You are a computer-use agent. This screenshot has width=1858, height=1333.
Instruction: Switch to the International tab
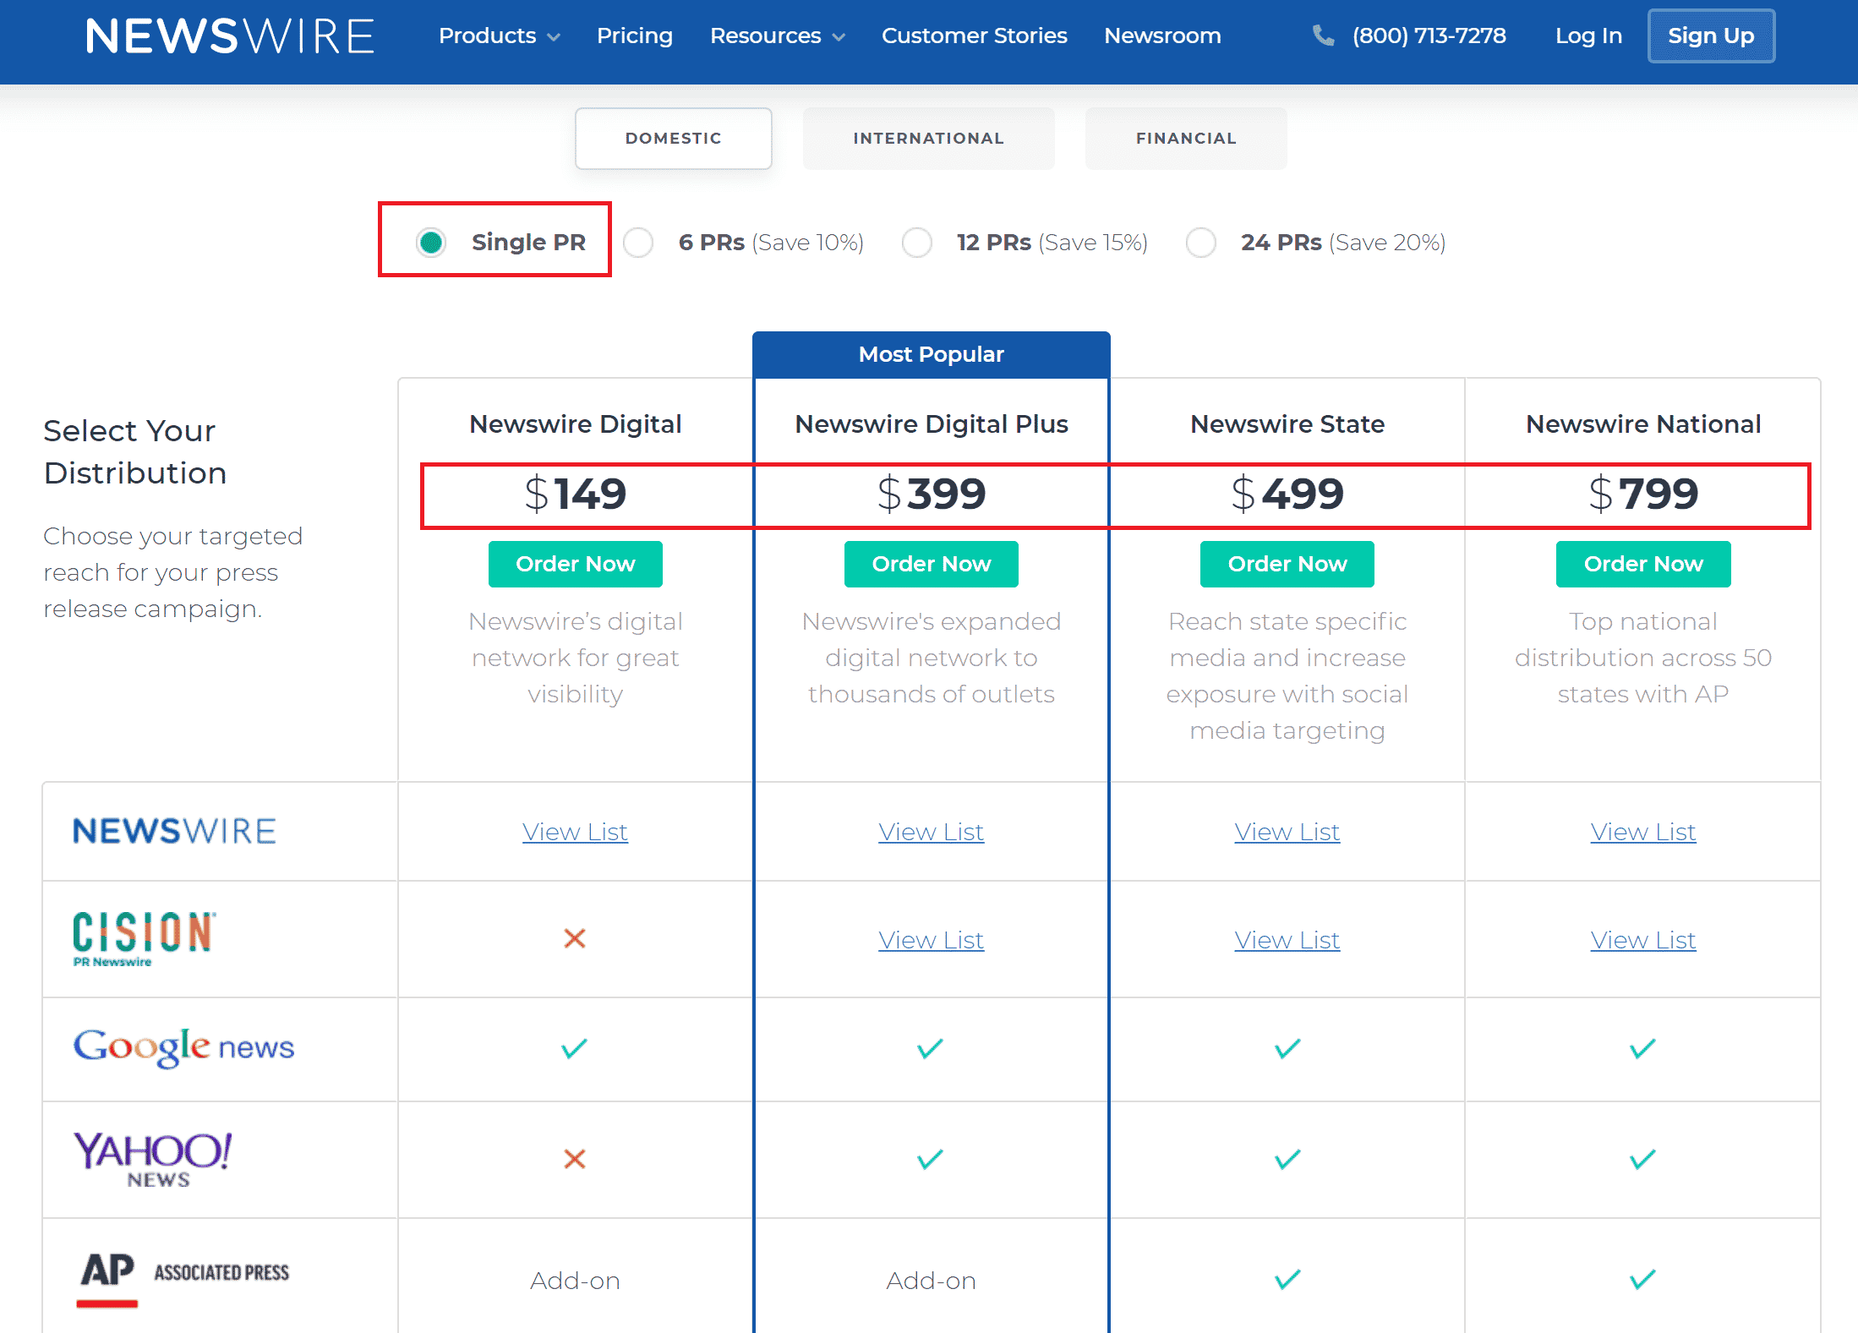929,138
